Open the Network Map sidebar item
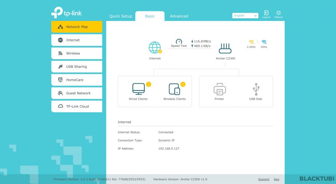The height and width of the screenshot is (184, 336). pos(77,27)
